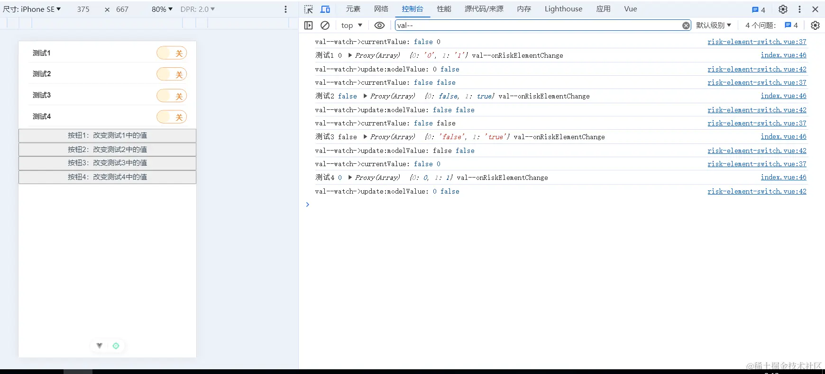825x374 pixels.
Task: Select the 测试1 label in preview
Action: point(42,53)
